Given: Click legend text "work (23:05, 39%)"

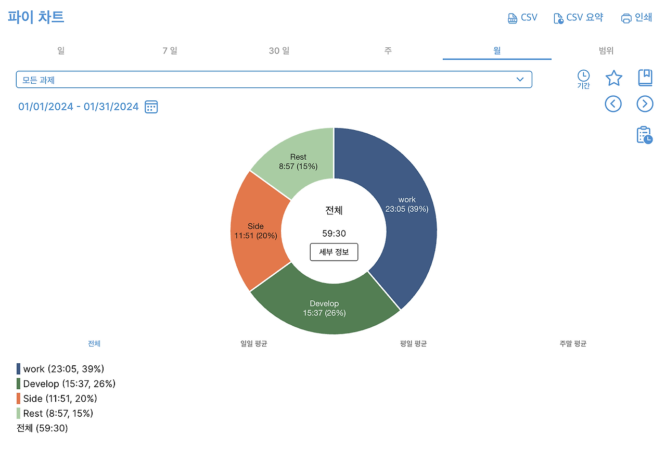Looking at the screenshot, I should (x=64, y=369).
